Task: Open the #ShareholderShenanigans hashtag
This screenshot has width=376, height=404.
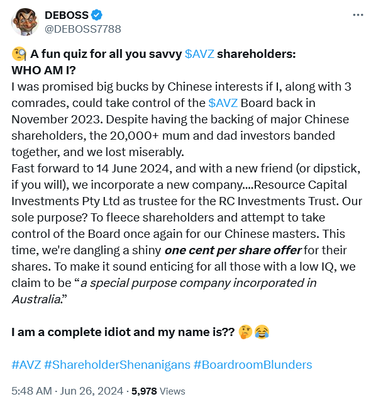Action: pos(117,365)
